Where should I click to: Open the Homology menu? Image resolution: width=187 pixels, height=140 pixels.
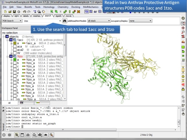pyautogui.click(x=49, y=7)
